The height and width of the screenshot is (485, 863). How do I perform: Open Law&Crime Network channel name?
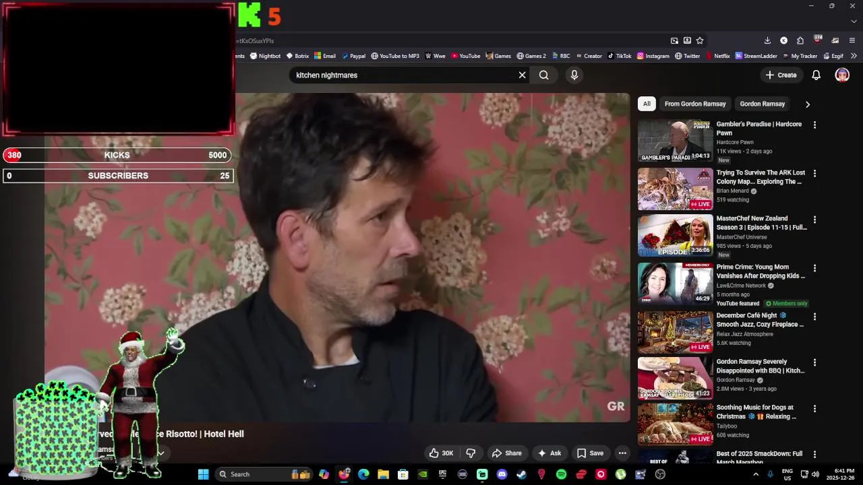click(x=742, y=286)
